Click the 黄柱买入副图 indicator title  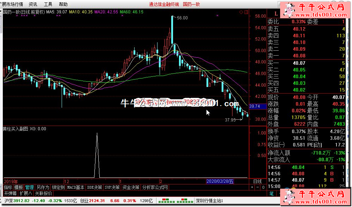[16, 129]
